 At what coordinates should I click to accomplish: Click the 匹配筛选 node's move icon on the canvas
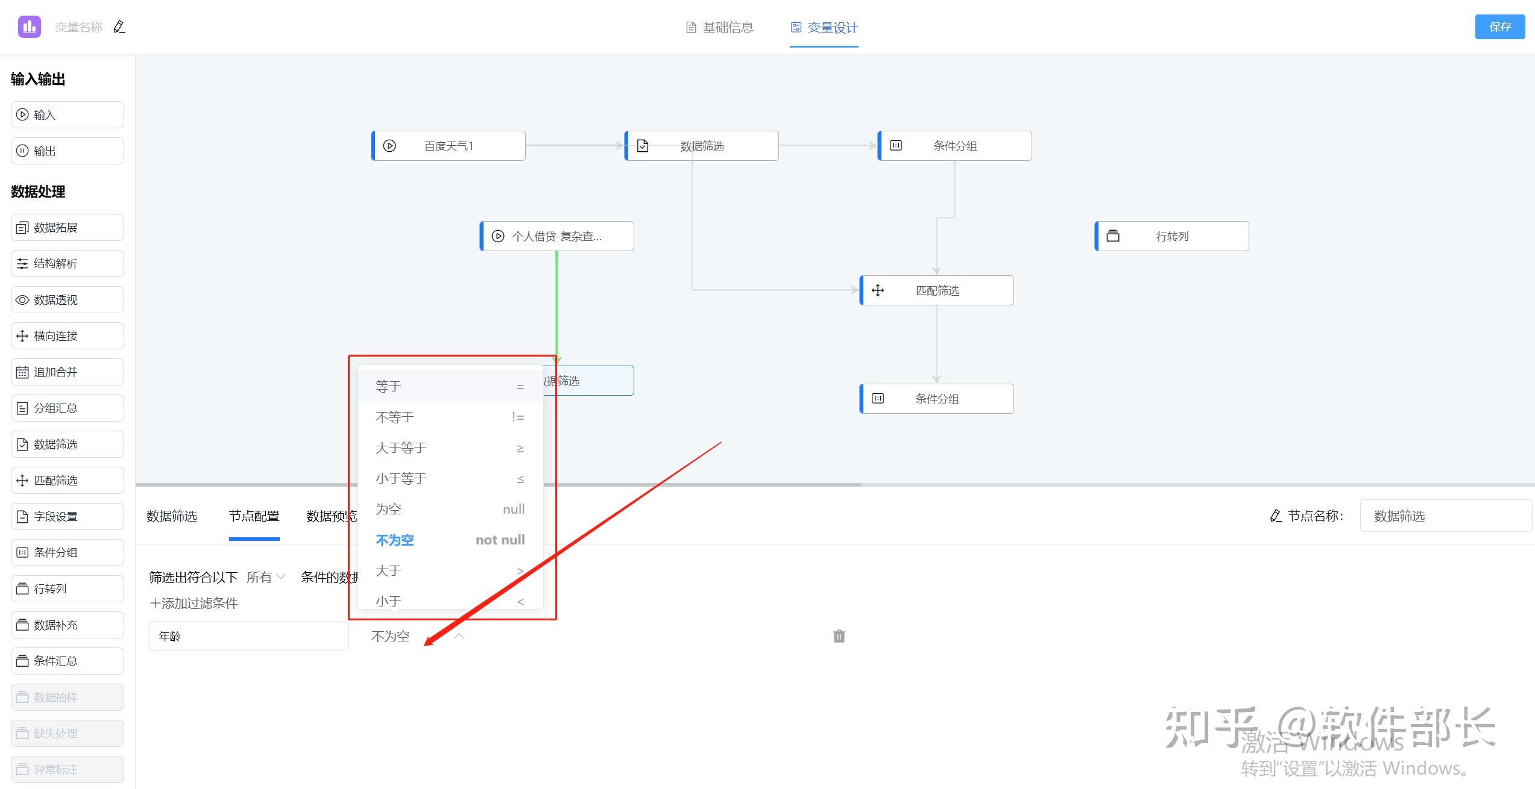coord(878,290)
